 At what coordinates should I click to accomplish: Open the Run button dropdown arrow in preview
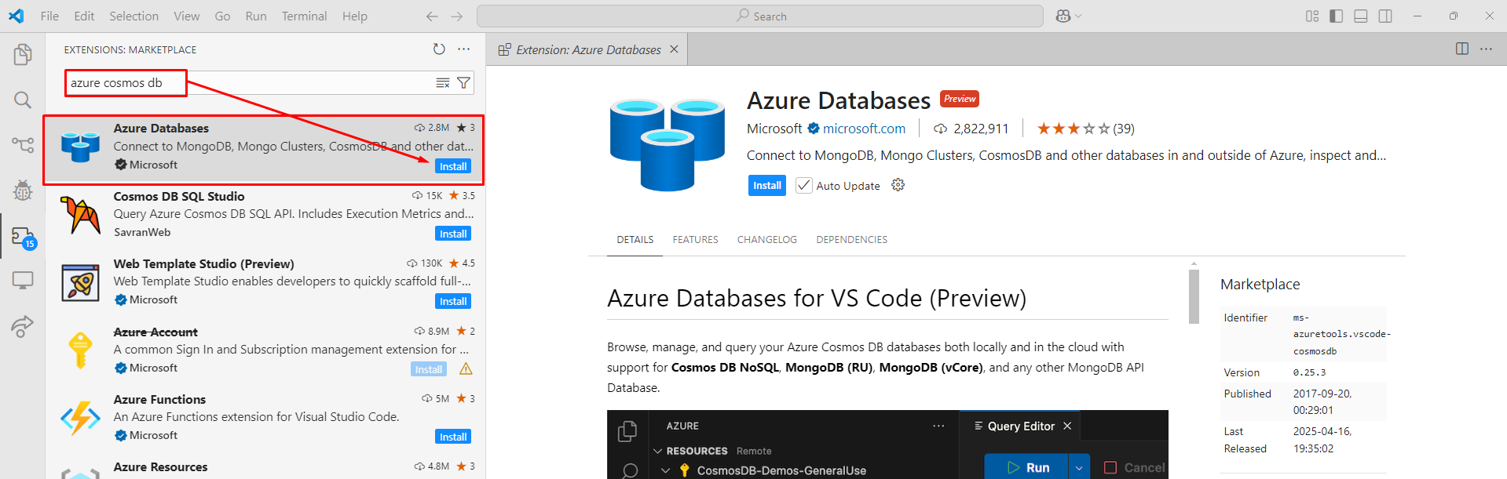[1079, 468]
